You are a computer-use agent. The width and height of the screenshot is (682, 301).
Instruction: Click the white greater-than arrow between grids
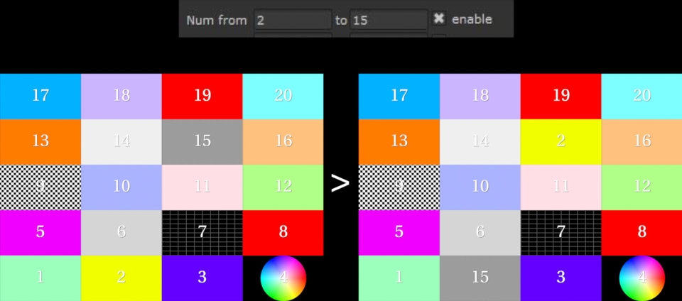[x=341, y=183]
